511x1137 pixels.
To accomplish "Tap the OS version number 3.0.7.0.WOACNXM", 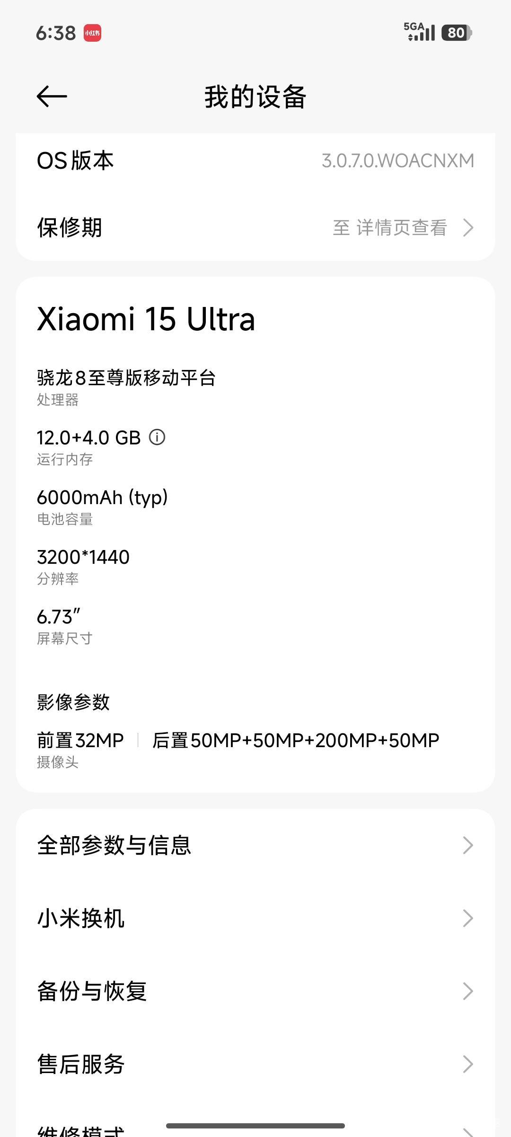I will coord(398,161).
